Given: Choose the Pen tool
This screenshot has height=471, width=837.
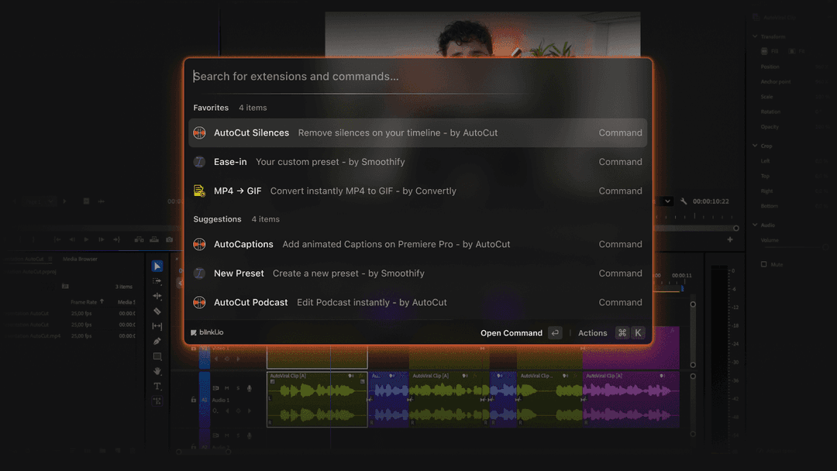Looking at the screenshot, I should (x=157, y=341).
